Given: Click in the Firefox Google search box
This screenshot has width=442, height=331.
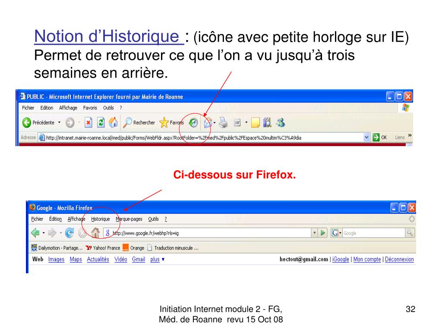Looking at the screenshot, I should 374,233.
